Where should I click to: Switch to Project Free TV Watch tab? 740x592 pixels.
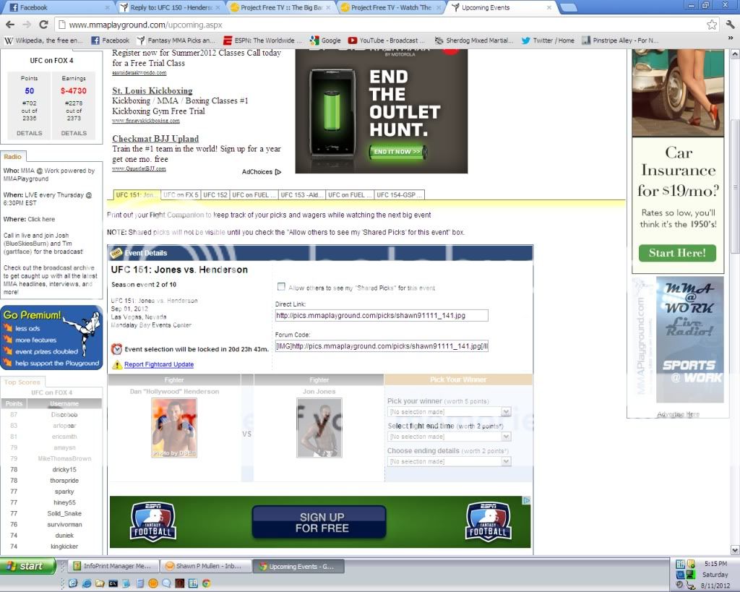[391, 7]
